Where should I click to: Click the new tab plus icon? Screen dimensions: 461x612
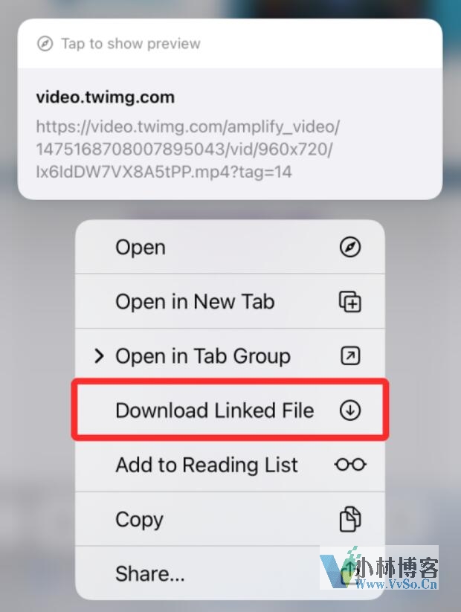click(x=349, y=302)
